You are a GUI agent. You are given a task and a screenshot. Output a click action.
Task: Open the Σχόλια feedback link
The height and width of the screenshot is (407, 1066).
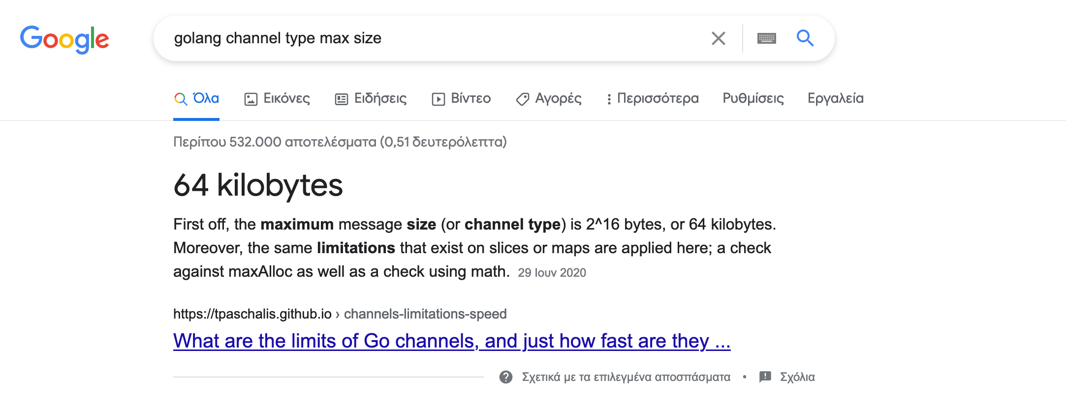coord(797,377)
